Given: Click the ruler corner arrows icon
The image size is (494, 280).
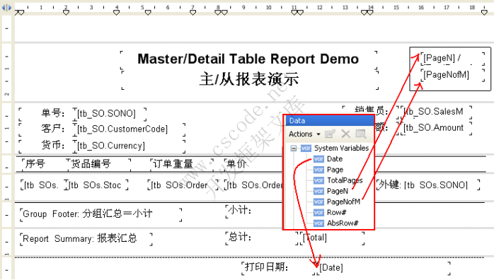Looking at the screenshot, I should coord(6,7).
